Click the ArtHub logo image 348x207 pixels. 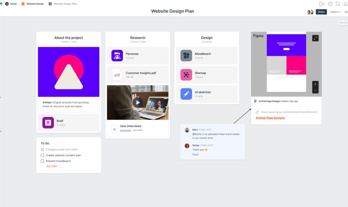tap(68, 72)
